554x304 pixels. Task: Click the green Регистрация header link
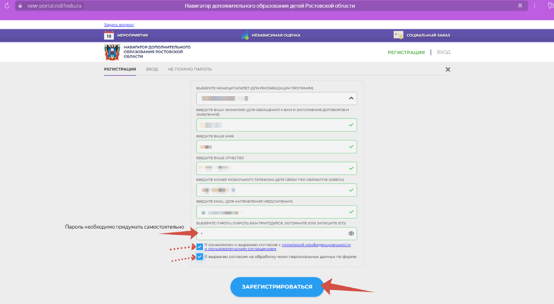[406, 52]
